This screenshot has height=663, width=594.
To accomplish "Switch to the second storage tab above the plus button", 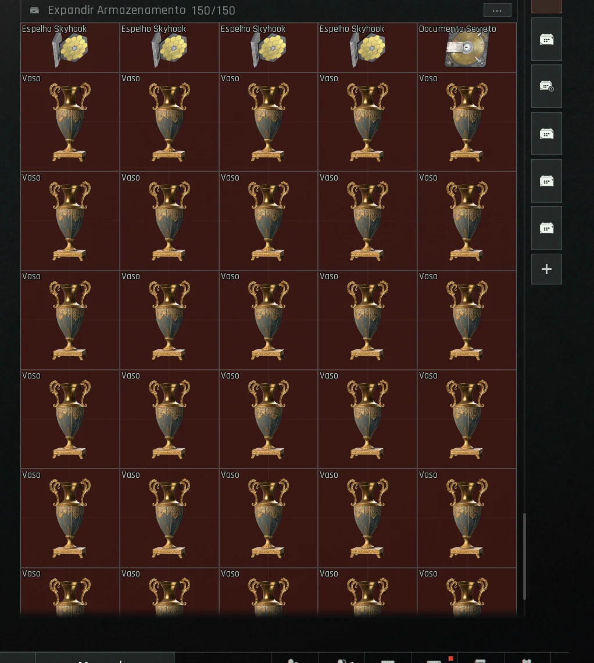I will coord(546,181).
